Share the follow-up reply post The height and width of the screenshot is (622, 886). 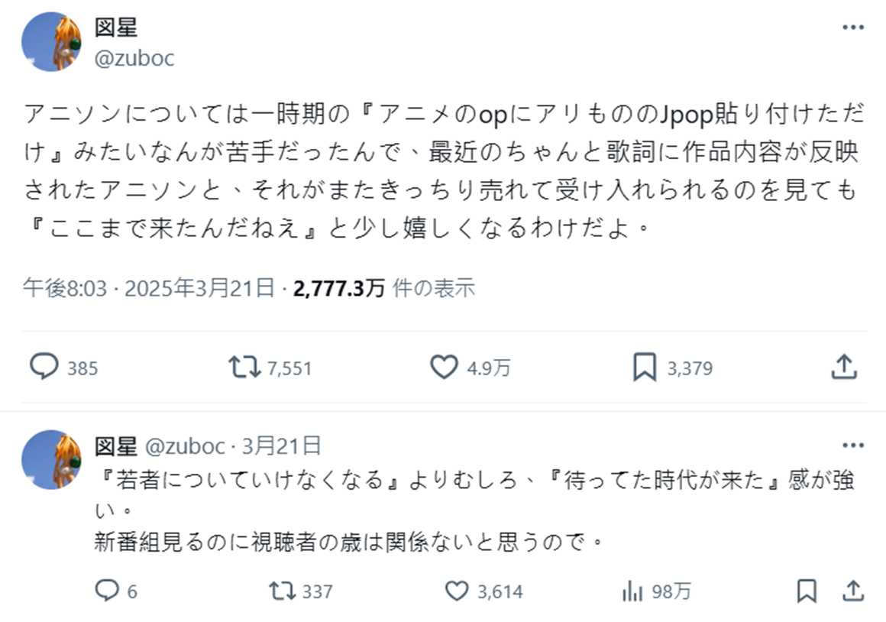tap(852, 590)
